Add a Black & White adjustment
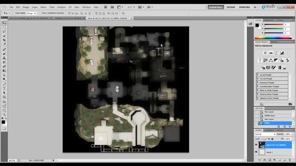The image size is (296, 166). 276,60
